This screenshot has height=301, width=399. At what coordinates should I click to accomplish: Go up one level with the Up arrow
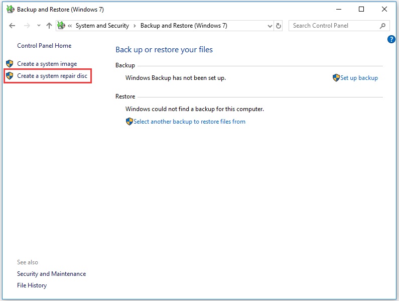(x=49, y=26)
